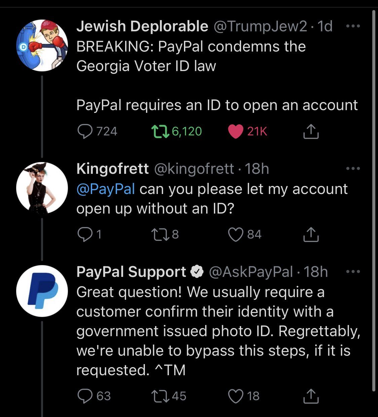Open more options for PayPal Support tweet
The width and height of the screenshot is (378, 417).
click(353, 271)
